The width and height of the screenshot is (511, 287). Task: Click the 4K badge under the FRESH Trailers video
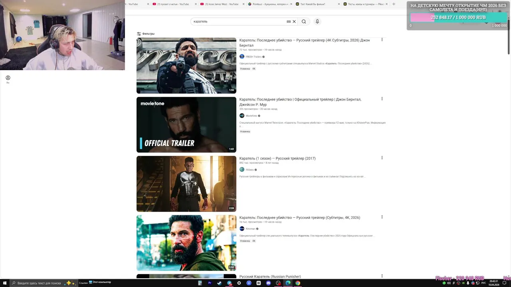tap(254, 69)
